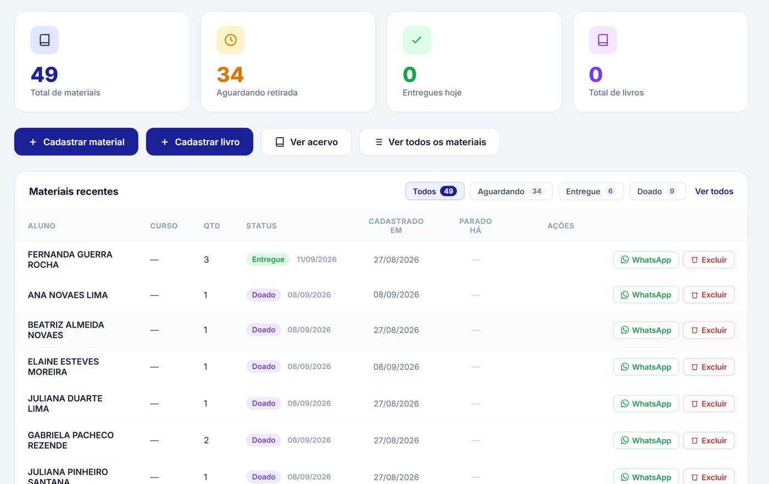
Task: Click the Doado badge on Juliana Duarte Lima's row
Action: [264, 403]
